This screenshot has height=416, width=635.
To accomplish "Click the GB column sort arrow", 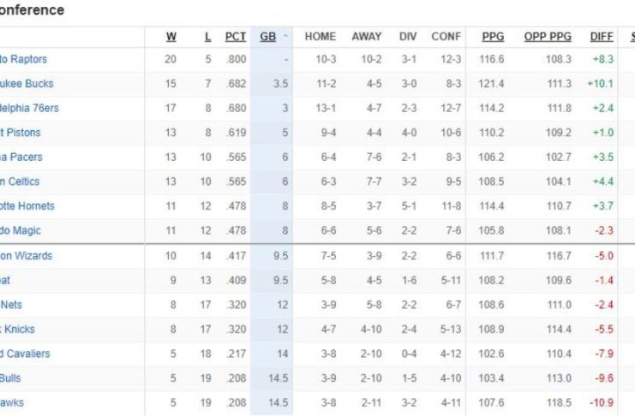I will (x=285, y=37).
